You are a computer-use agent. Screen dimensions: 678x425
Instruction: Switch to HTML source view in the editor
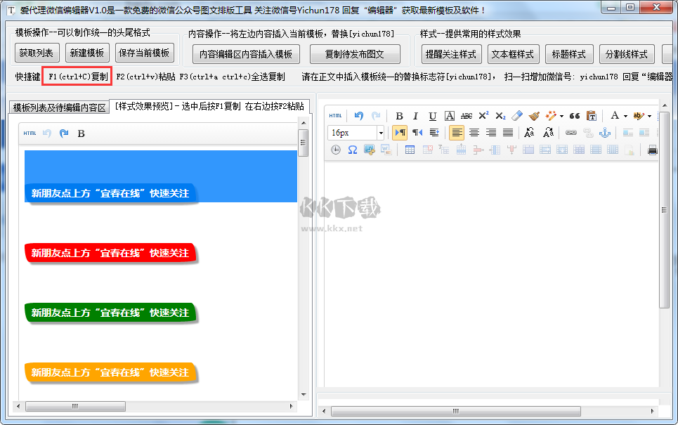click(335, 115)
